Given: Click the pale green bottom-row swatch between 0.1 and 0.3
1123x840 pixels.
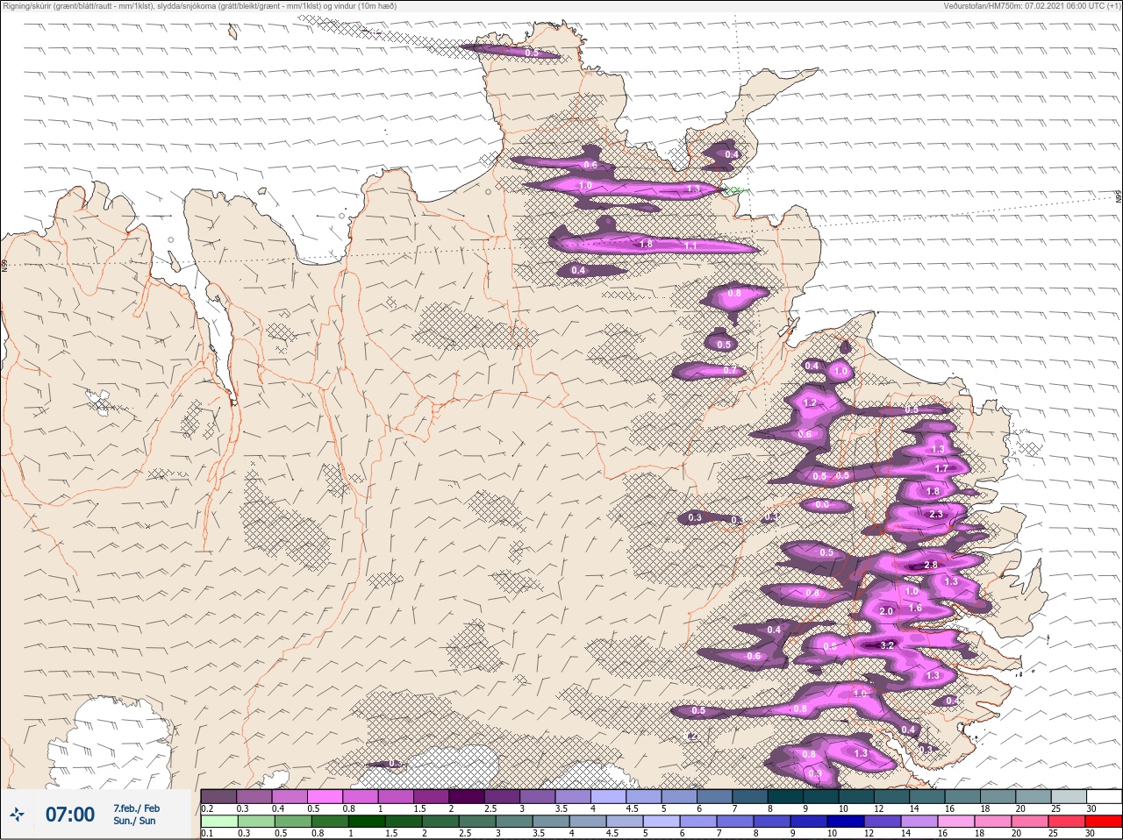Looking at the screenshot, I should pyautogui.click(x=219, y=822).
